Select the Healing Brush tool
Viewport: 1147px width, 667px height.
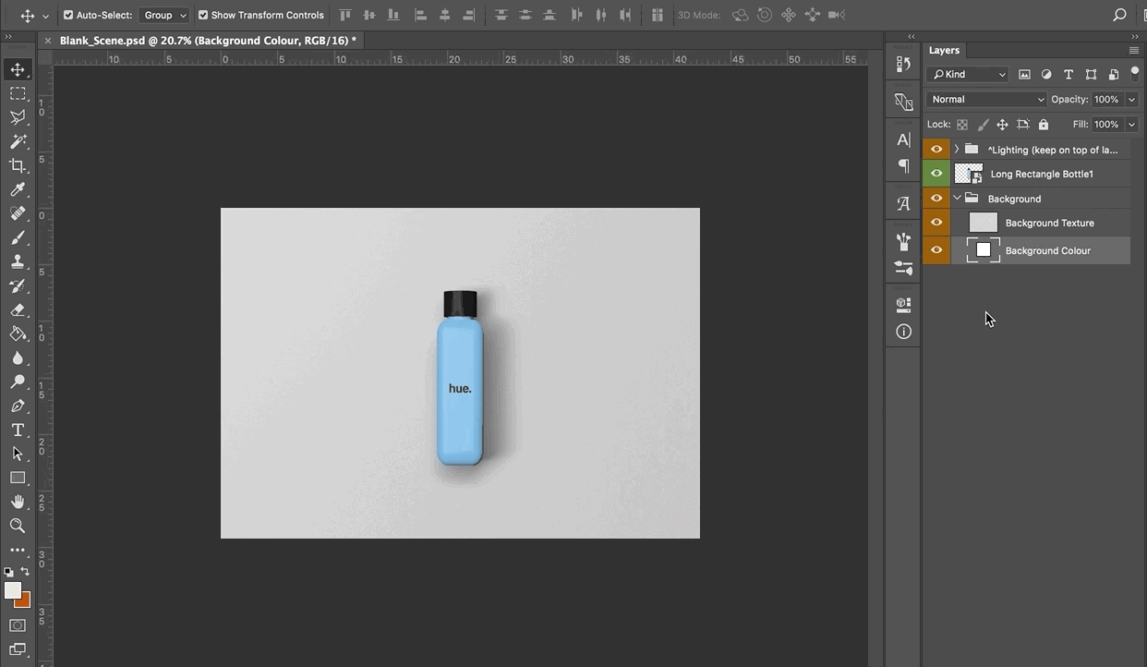coord(18,214)
